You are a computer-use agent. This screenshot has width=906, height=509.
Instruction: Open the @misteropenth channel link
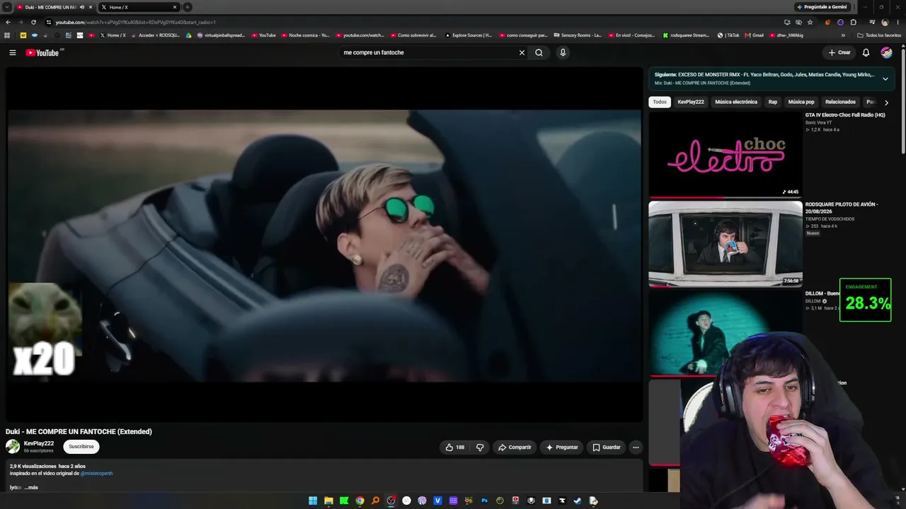point(96,473)
